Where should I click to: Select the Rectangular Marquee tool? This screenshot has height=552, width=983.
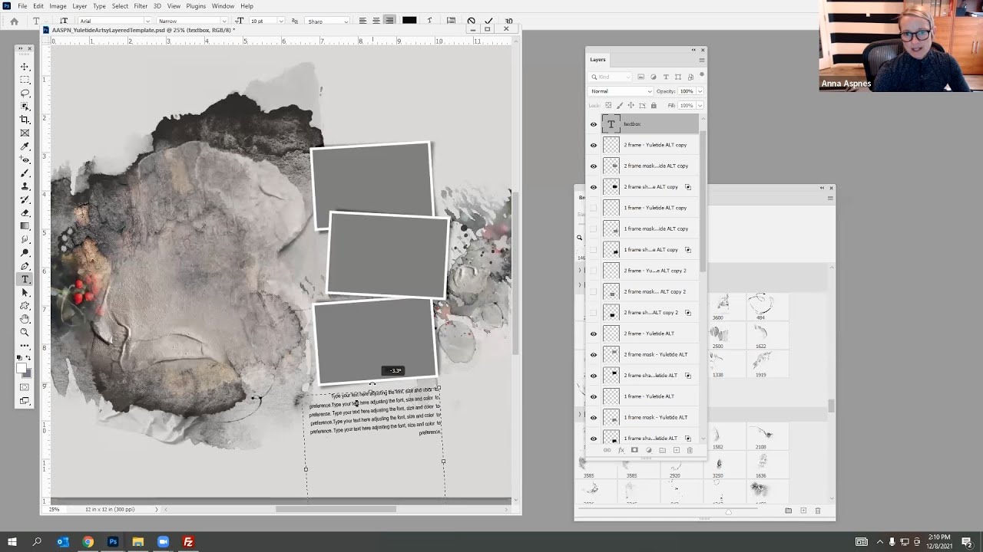[25, 80]
